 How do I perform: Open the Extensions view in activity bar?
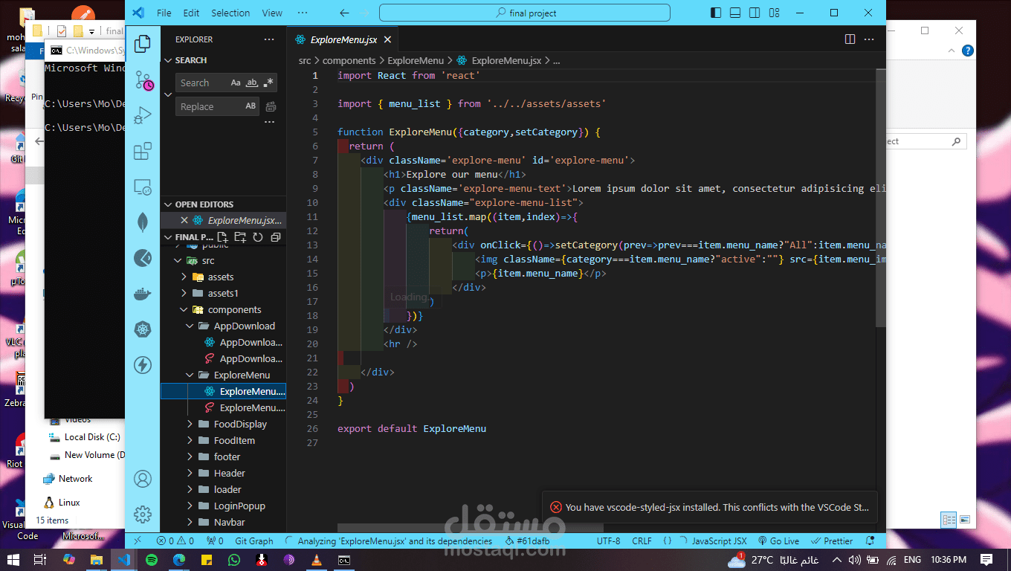pyautogui.click(x=143, y=152)
